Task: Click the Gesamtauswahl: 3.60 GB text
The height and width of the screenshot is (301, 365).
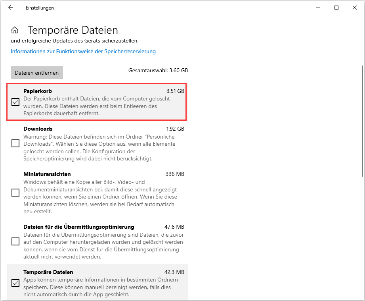Action: 158,70
